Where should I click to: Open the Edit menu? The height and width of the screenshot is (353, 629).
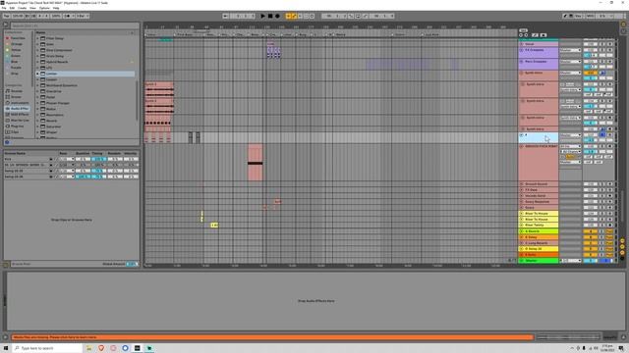[x=12, y=8]
